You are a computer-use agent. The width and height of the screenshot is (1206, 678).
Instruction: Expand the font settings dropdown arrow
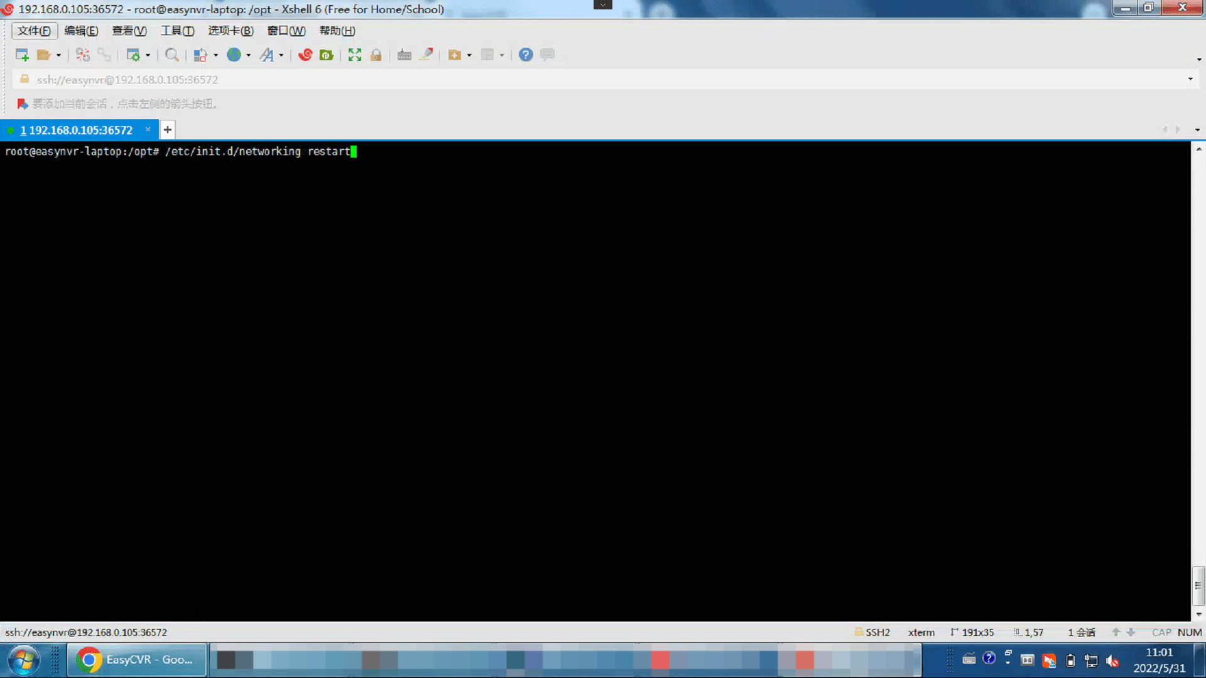(281, 55)
